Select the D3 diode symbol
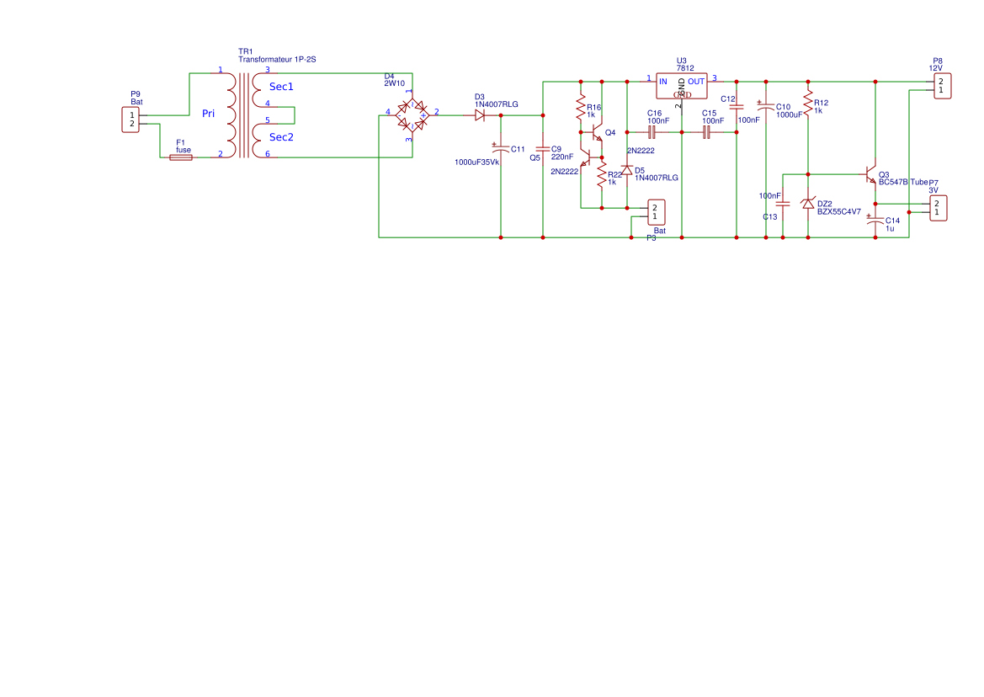The image size is (984, 697). pos(480,115)
